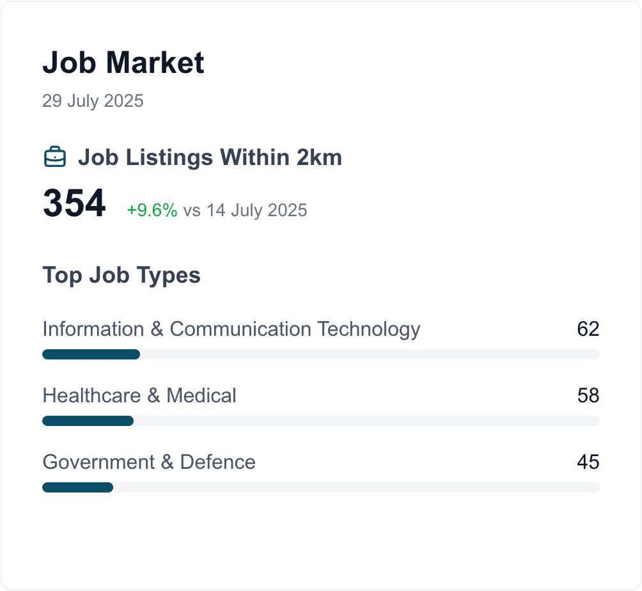Select the 29 July 2025 date text
This screenshot has width=642, height=591.
(x=93, y=101)
